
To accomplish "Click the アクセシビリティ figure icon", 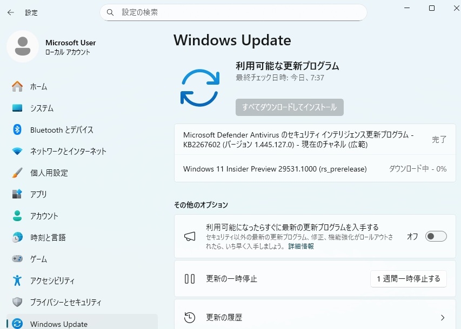I will click(x=17, y=280).
